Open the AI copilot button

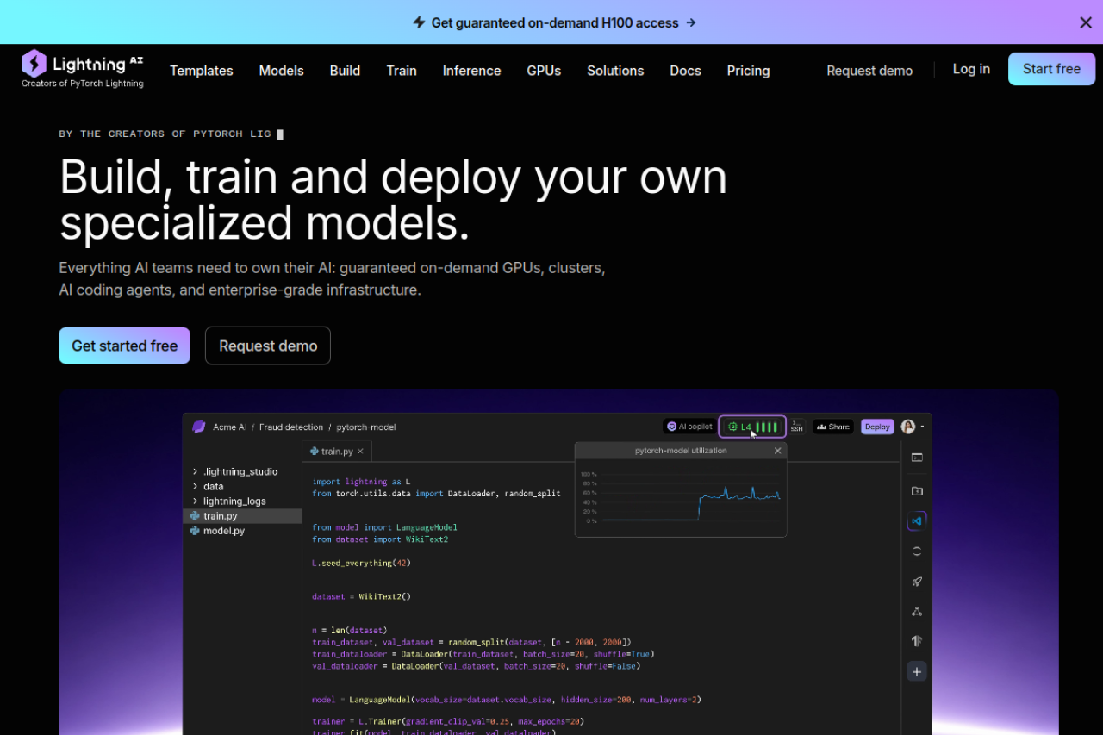pyautogui.click(x=689, y=427)
